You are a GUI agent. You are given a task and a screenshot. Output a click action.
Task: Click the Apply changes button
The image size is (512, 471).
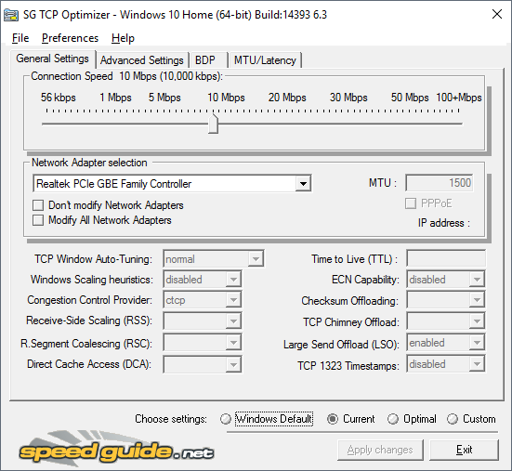click(x=380, y=450)
